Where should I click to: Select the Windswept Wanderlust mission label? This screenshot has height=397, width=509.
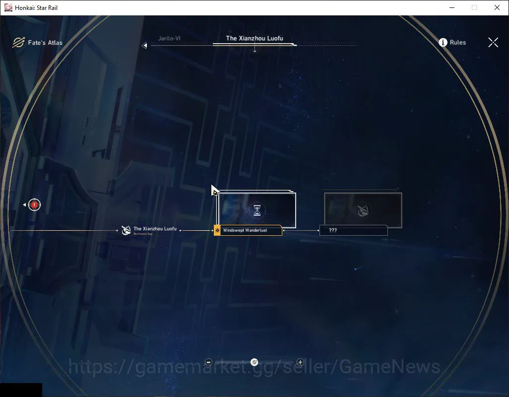click(248, 230)
